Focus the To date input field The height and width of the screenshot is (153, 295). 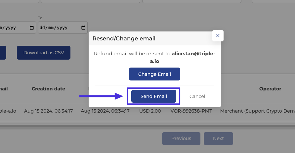pyautogui.click(x=63, y=27)
